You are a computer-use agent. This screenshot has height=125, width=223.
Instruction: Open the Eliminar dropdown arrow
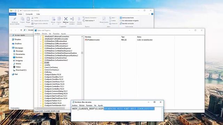pos(66,24)
